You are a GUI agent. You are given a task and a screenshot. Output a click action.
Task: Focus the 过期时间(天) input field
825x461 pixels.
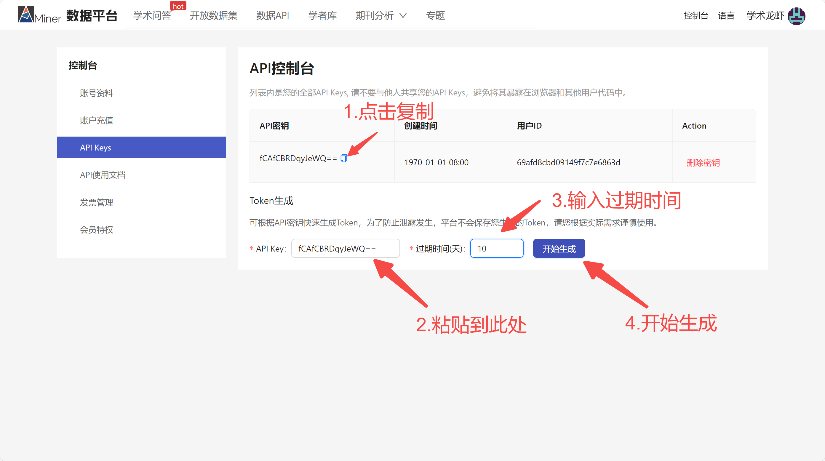(496, 249)
